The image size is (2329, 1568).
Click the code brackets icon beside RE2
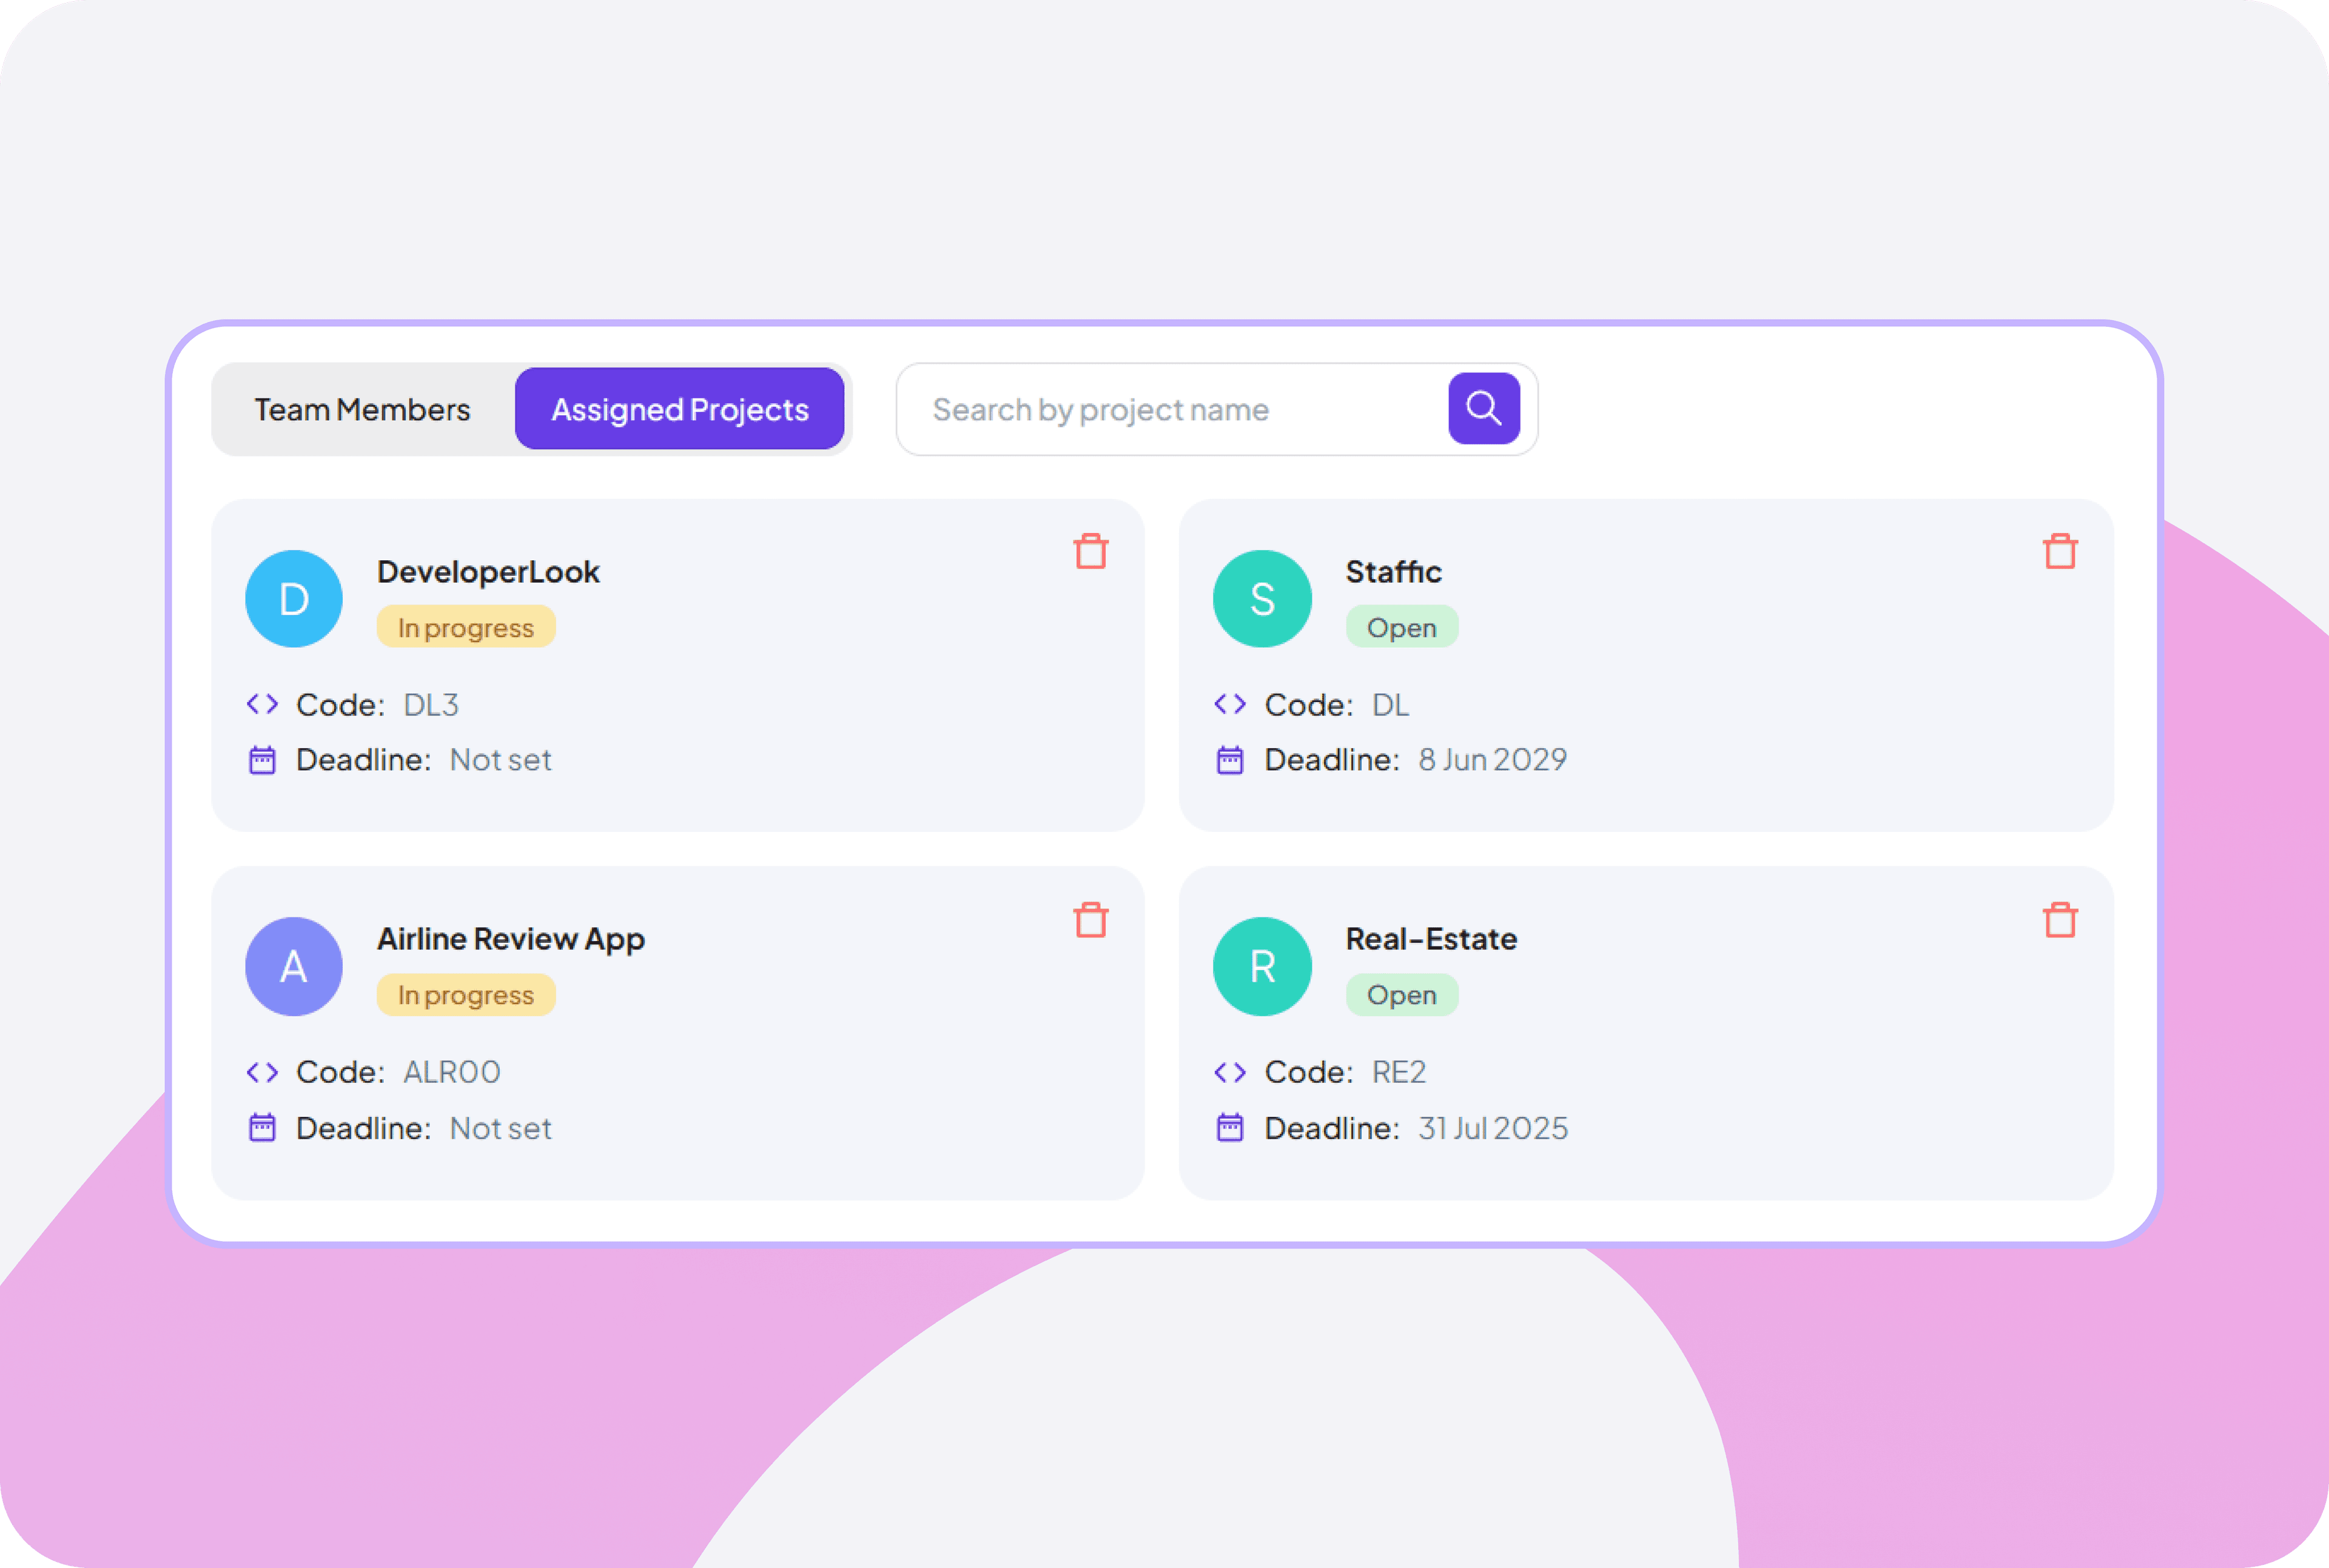click(x=1231, y=1072)
